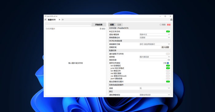Viewport: 215px width, 112px height.
Task: Open 排版解析方案 dropdown
Action: point(155,44)
